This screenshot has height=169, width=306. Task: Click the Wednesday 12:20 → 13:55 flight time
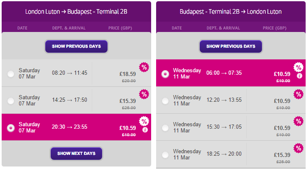coord(224,100)
